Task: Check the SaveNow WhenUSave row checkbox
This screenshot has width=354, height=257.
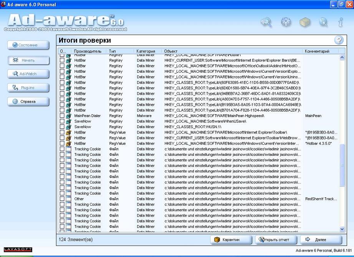Action: (62, 121)
